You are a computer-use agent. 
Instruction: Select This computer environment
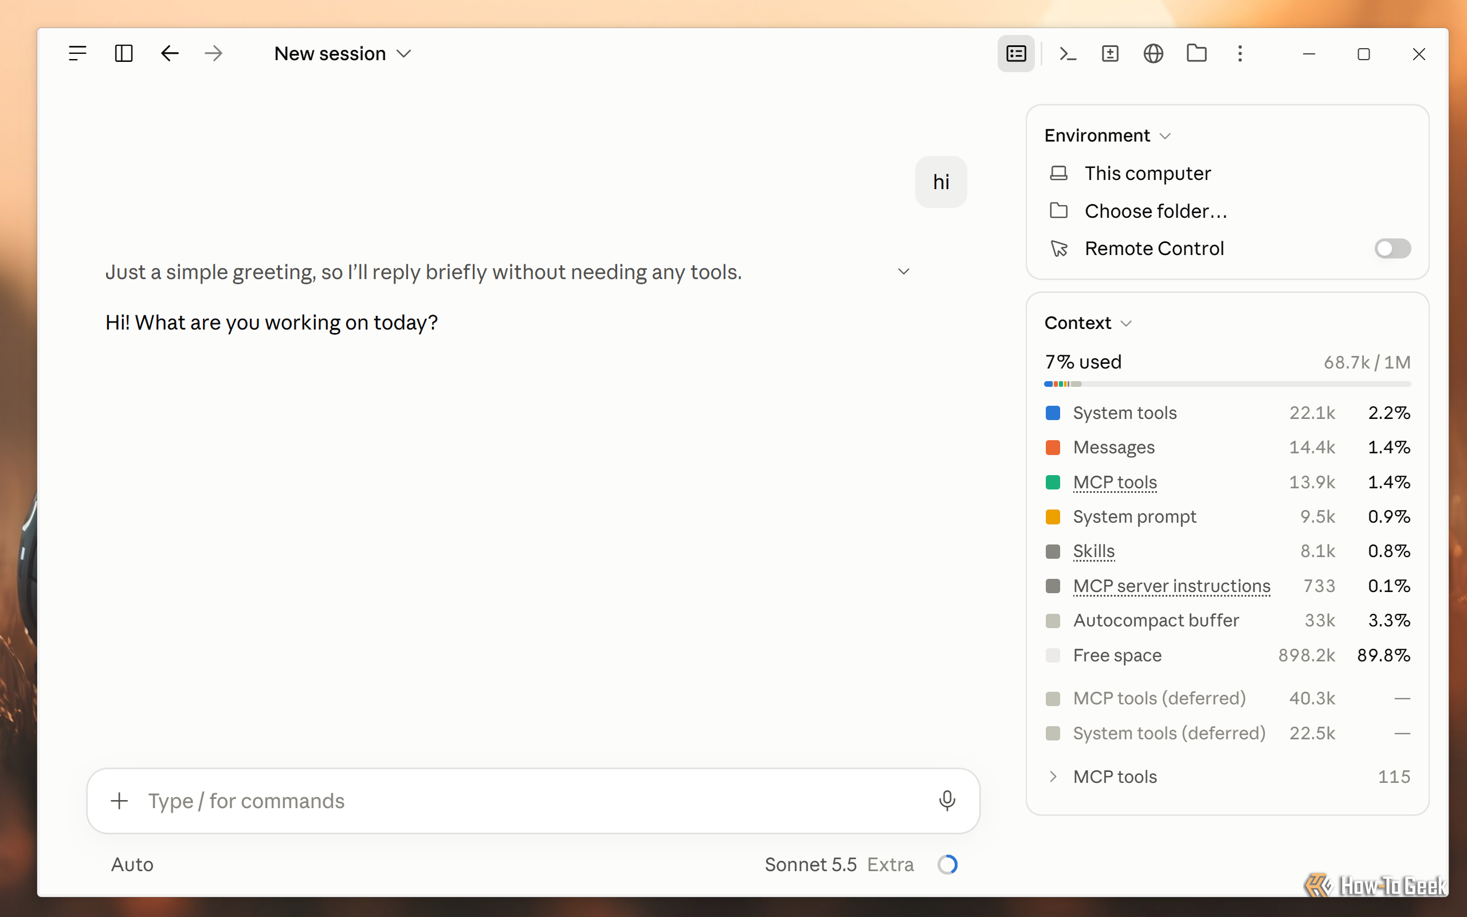click(1147, 174)
